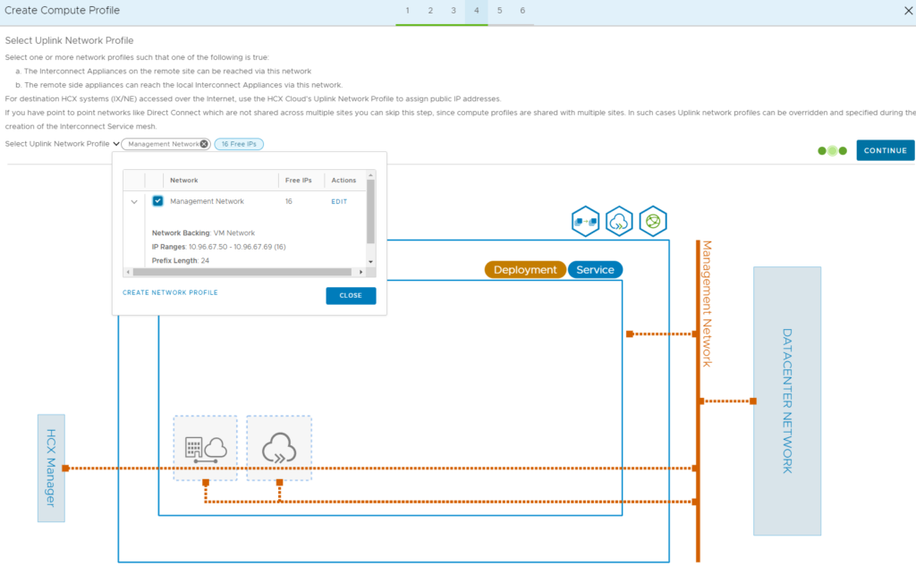Select the building-and-cloud appliance icon

click(206, 449)
